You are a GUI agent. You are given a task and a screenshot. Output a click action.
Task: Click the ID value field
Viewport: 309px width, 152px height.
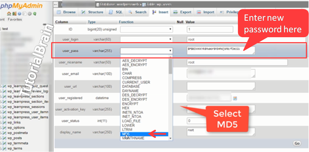(210, 29)
